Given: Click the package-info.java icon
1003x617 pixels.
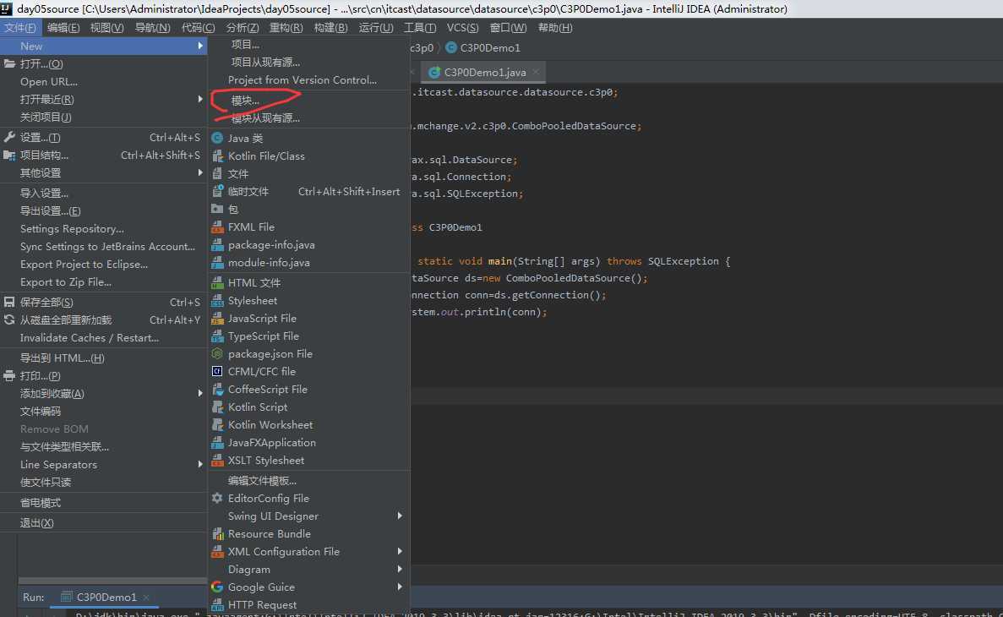Looking at the screenshot, I should click(217, 245).
